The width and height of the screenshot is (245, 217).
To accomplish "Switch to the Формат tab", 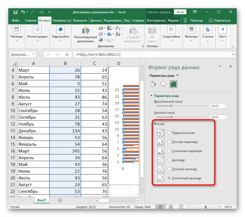I will click(x=173, y=20).
